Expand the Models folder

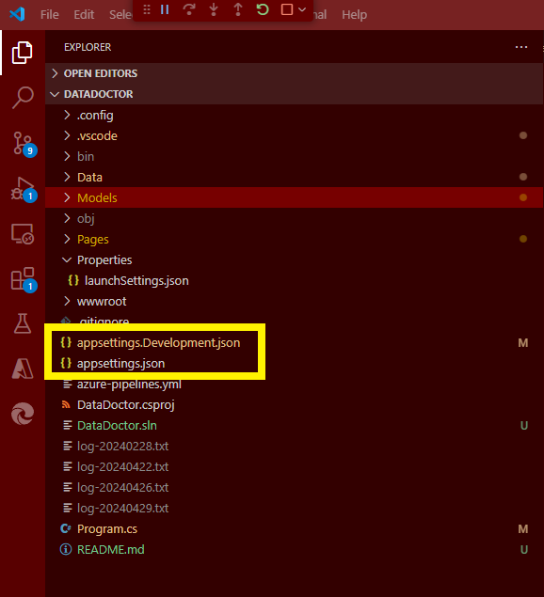294,197
